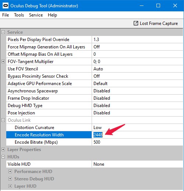The width and height of the screenshot is (184, 191).
Task: Select the Frame Drop Indicator label
Action: [28, 98]
